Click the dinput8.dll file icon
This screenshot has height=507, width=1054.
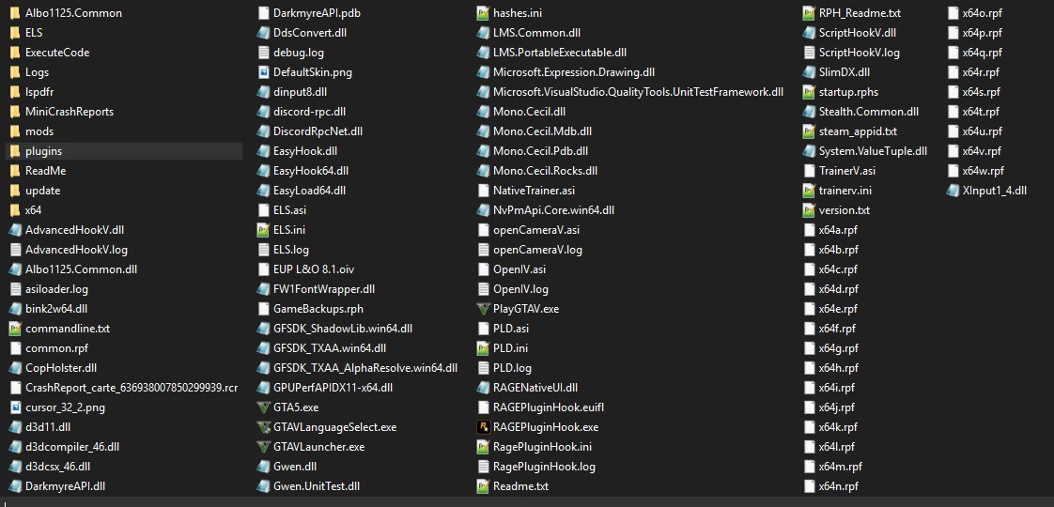tap(263, 92)
